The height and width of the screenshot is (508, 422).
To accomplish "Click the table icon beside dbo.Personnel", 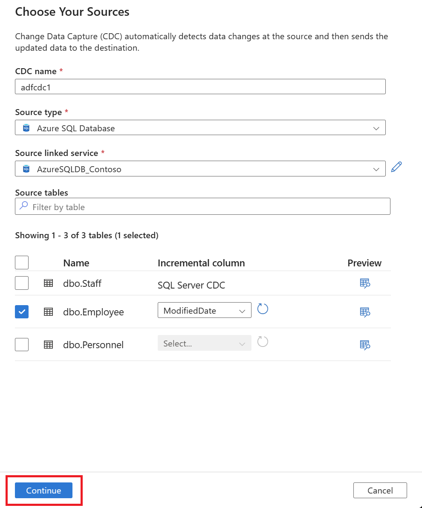I will click(49, 344).
